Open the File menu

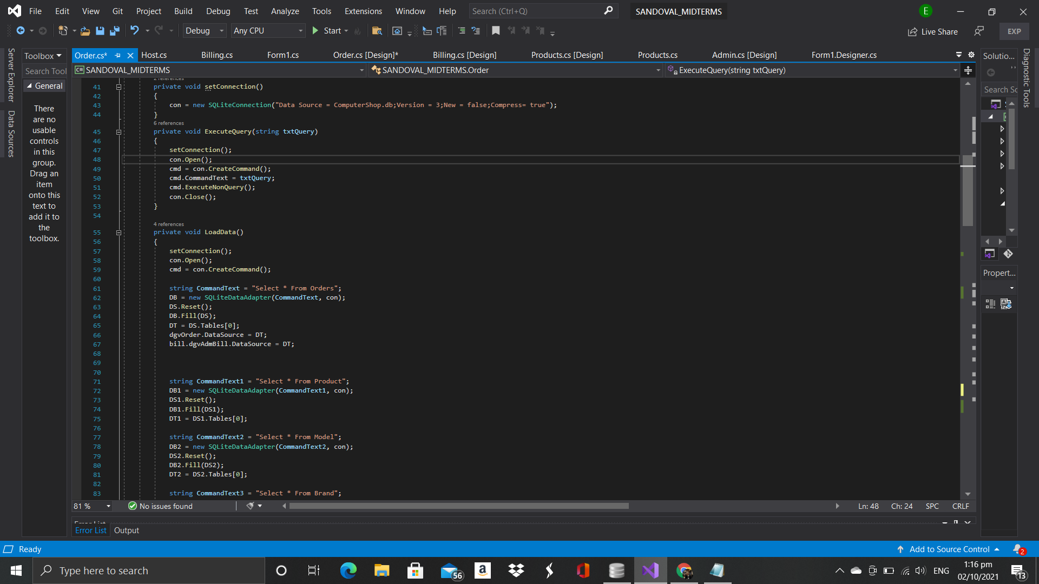pos(35,11)
